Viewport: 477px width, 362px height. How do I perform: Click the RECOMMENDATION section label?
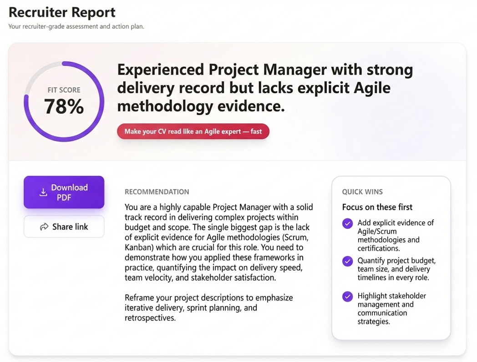point(157,191)
